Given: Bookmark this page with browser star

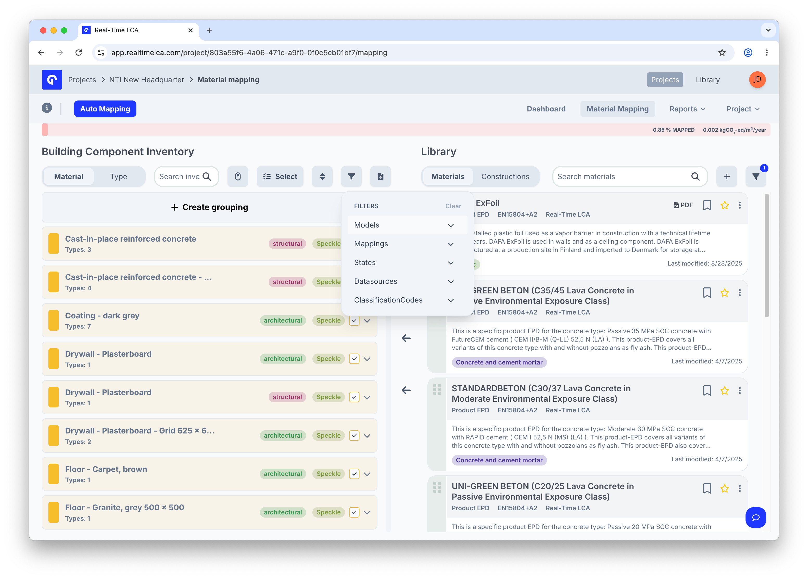Looking at the screenshot, I should [722, 53].
